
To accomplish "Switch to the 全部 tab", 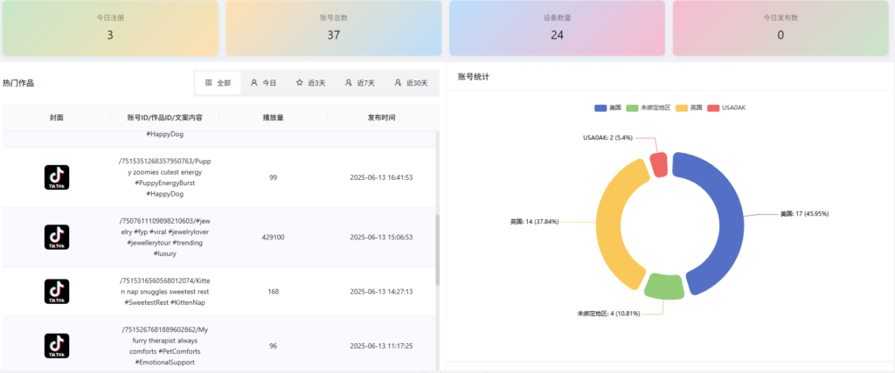I will [x=219, y=83].
